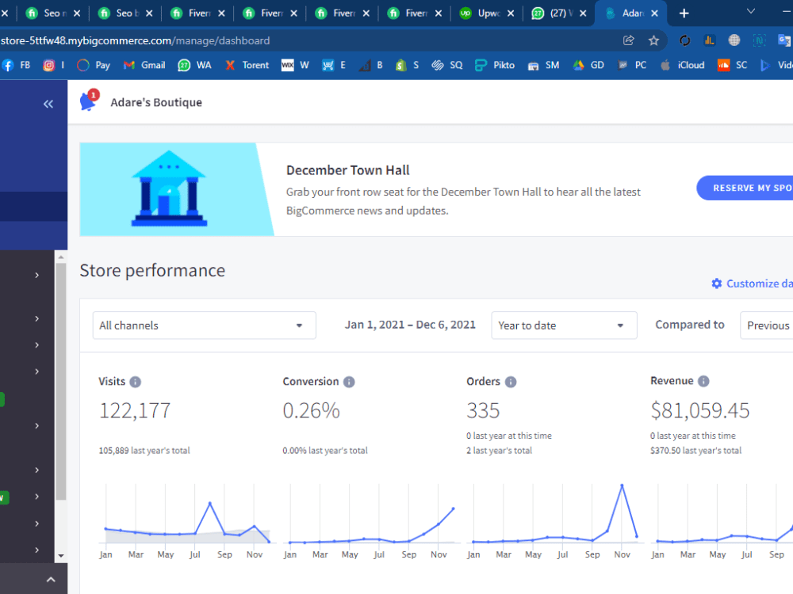The image size is (793, 594).
Task: Click the Revenue info icon
Action: [703, 382]
